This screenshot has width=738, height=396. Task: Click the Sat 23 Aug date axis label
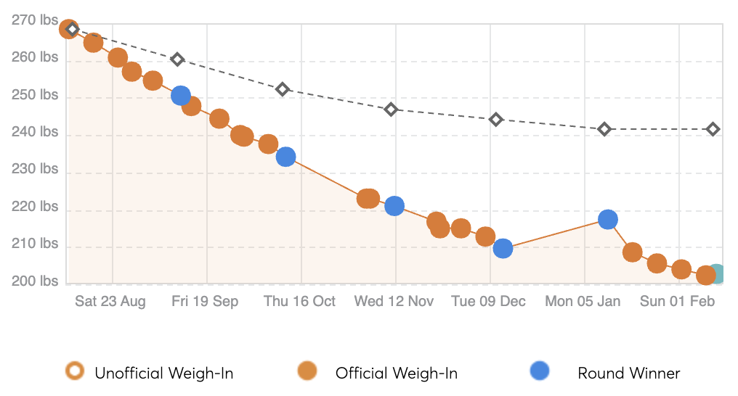click(x=110, y=302)
